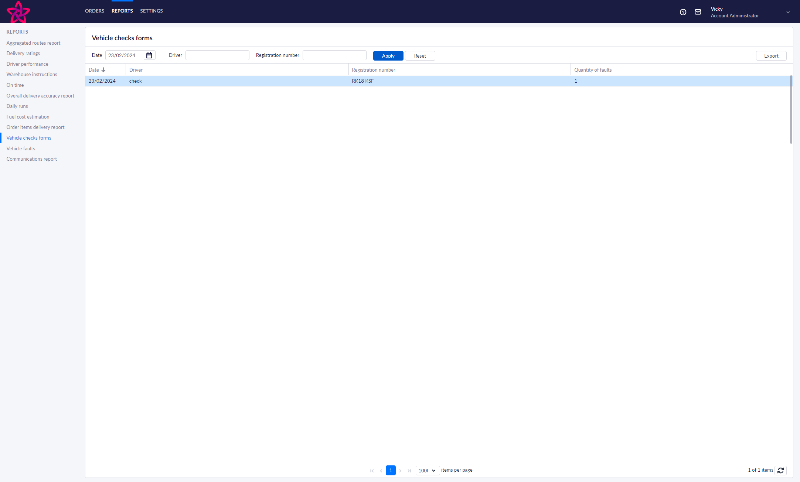Go to the previous page arrow
The image size is (800, 482).
381,471
